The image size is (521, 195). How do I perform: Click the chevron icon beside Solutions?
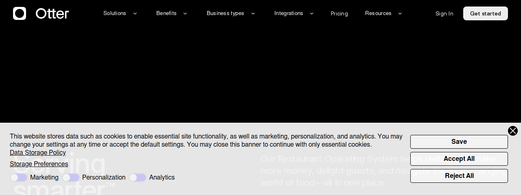pos(135,13)
